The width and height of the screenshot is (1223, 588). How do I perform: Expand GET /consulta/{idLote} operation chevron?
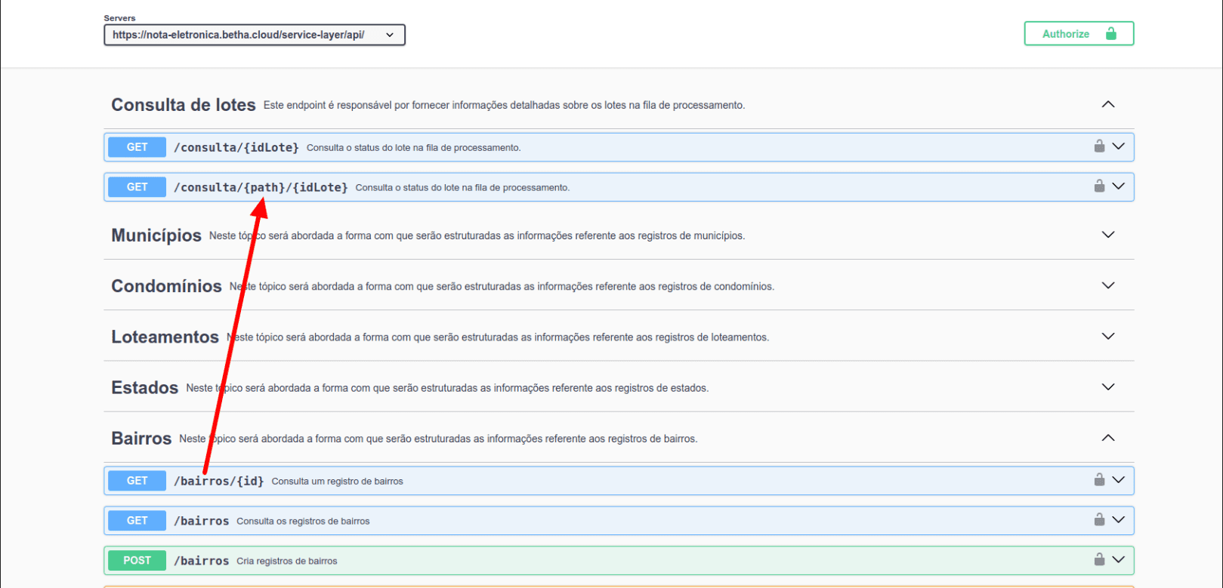(1119, 146)
